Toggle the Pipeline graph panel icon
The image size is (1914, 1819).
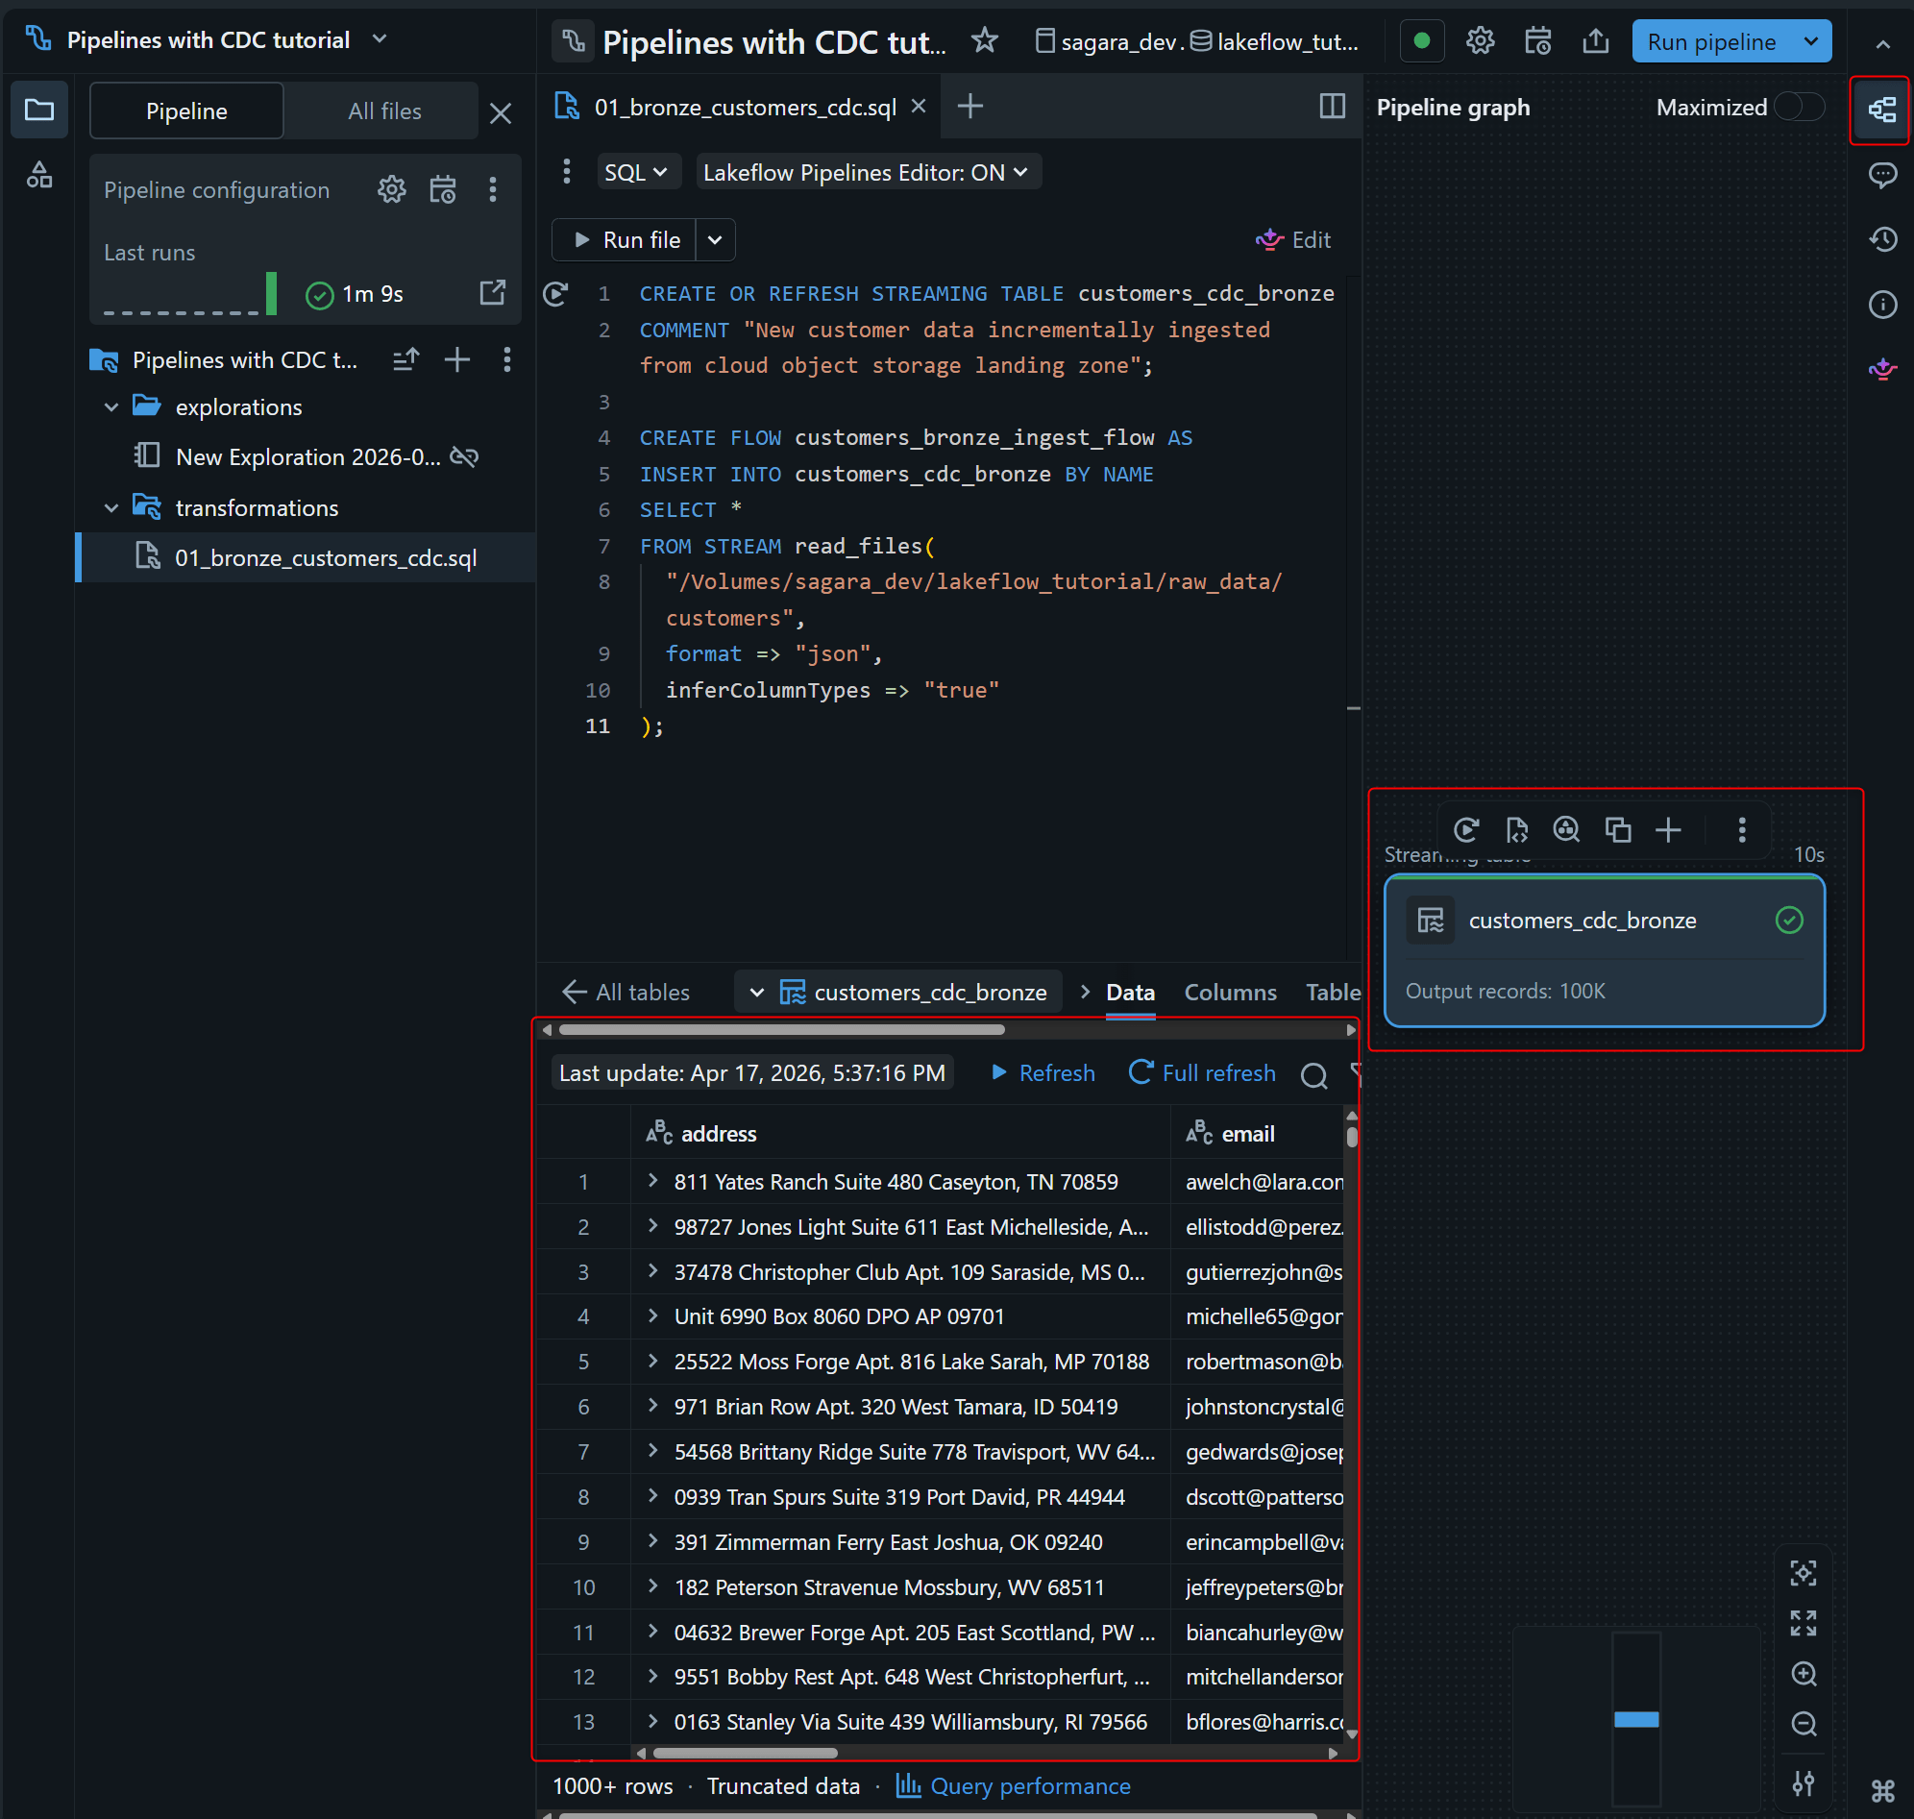point(1881,110)
